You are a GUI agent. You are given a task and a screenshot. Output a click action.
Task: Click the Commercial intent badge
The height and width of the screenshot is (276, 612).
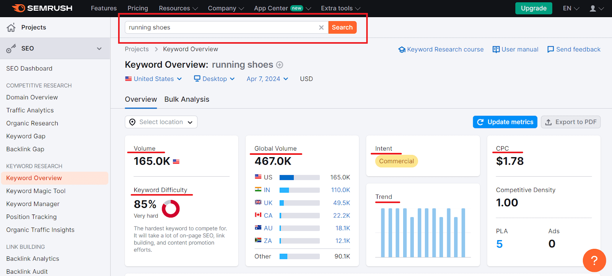(x=397, y=161)
